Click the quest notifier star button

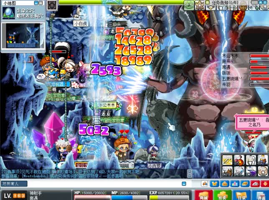[x=261, y=2]
